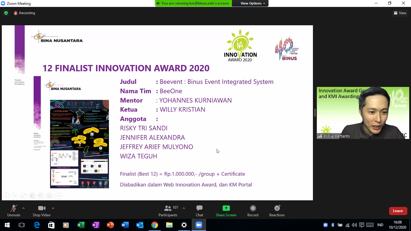This screenshot has height=231, width=411.
Task: Click the Beevent poster image on slide
Action: click(79, 144)
